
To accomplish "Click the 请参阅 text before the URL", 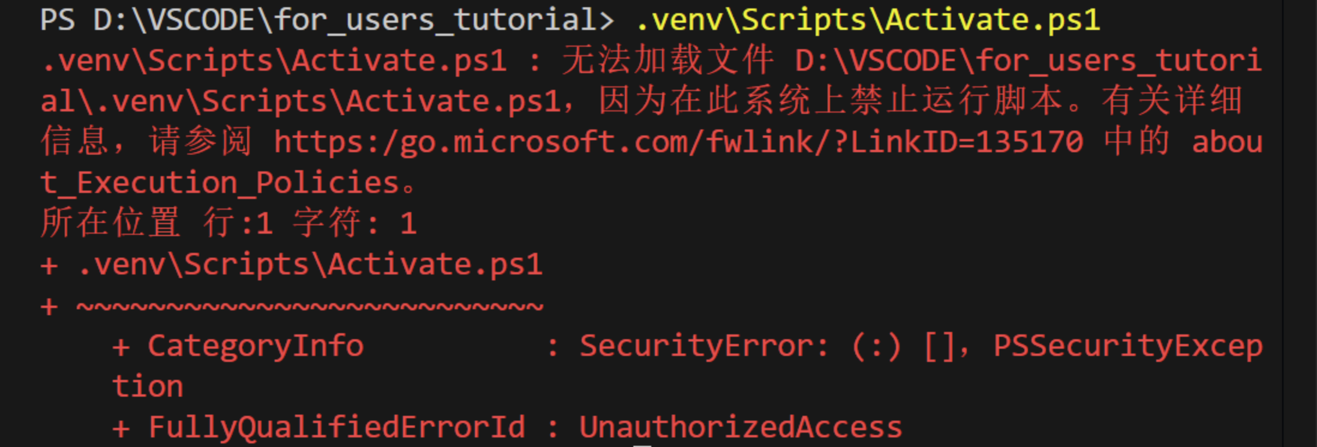I will click(x=200, y=143).
